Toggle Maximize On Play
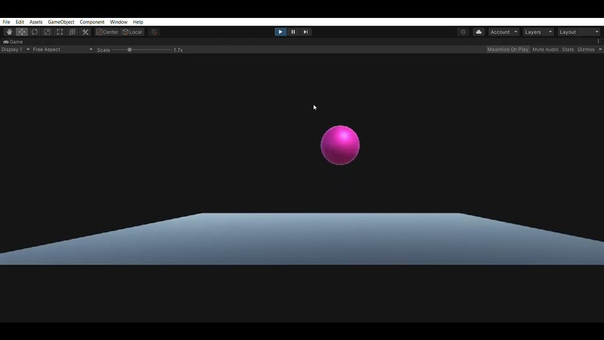The width and height of the screenshot is (604, 340). (508, 50)
